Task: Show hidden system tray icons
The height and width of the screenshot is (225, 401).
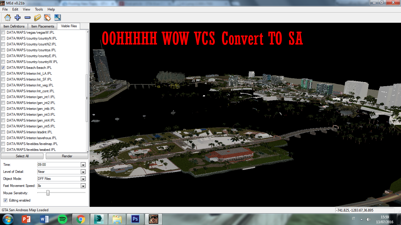Action: (361, 219)
